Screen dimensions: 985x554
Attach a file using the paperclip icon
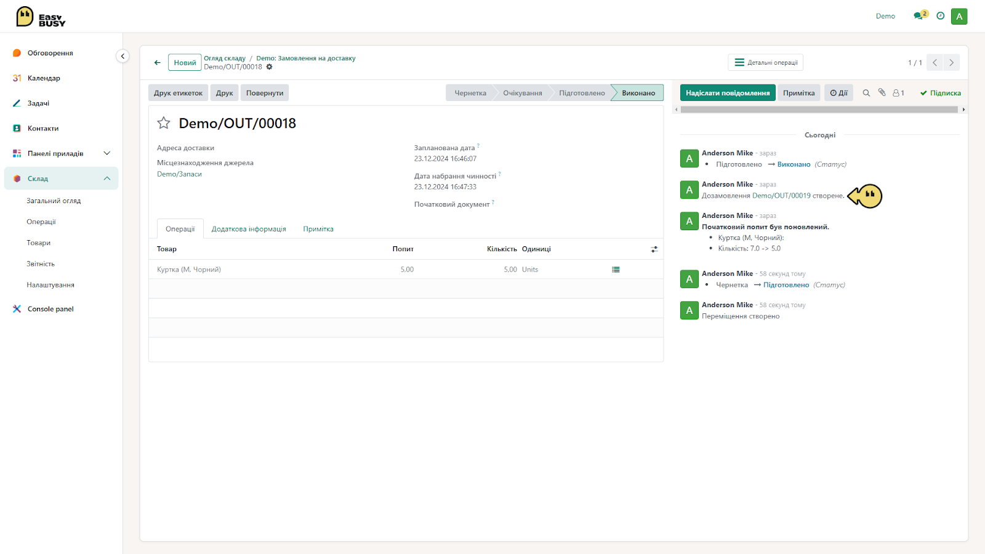[882, 93]
